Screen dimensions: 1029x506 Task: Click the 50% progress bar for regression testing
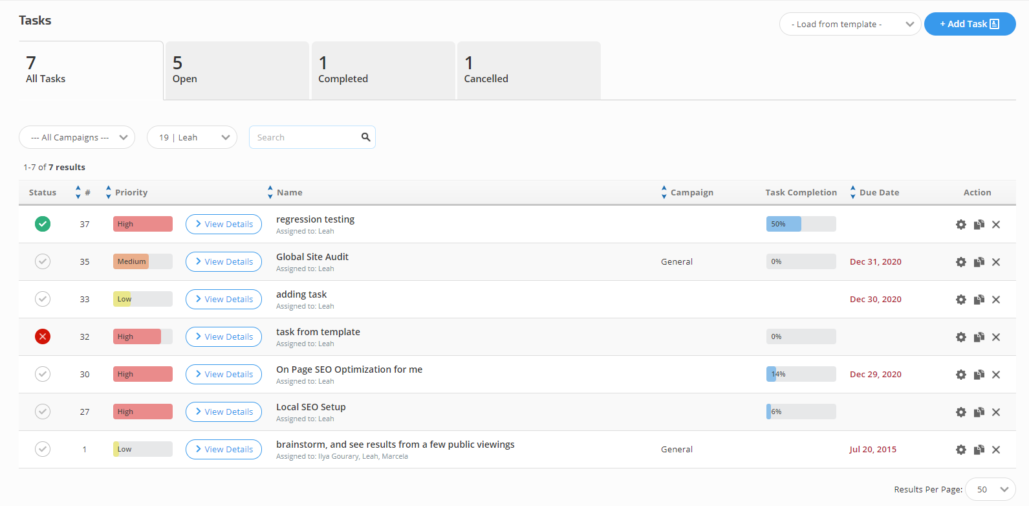pos(801,224)
